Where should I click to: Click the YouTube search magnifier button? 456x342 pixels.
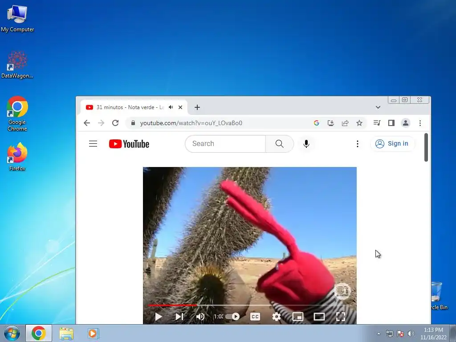click(280, 144)
